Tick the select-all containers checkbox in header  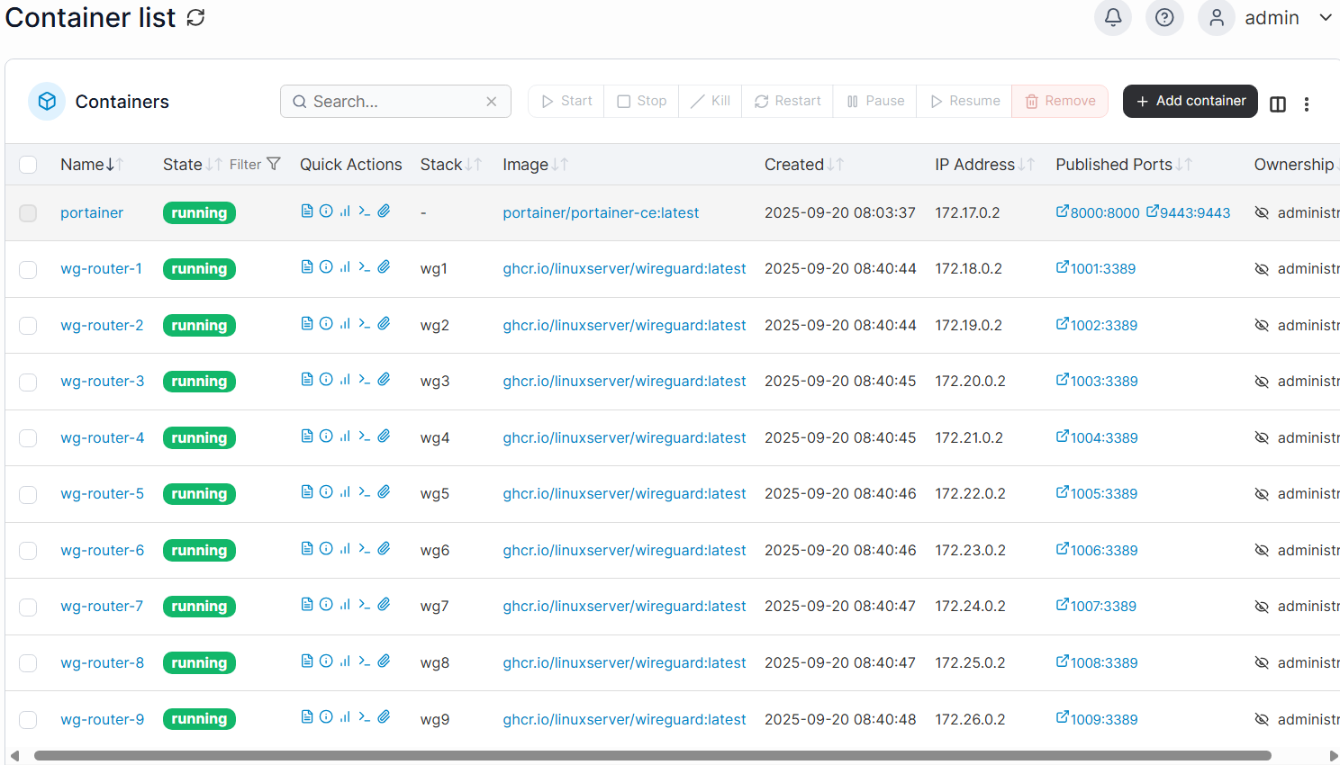click(28, 165)
